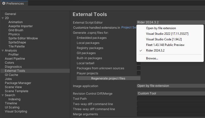Click Three-way diff command line field
205x118 pixels.
pyautogui.click(x=171, y=109)
